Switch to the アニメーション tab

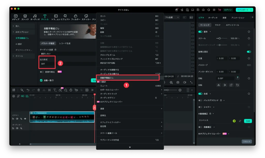tap(238, 18)
